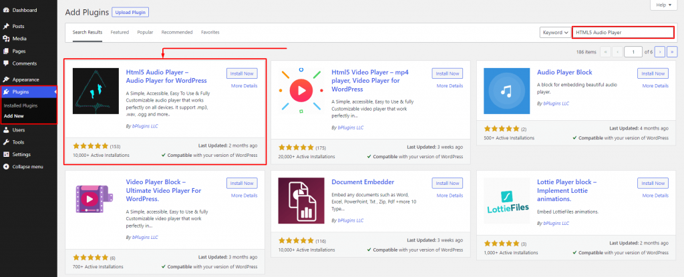Click Document Embedder star rating

(x=296, y=240)
